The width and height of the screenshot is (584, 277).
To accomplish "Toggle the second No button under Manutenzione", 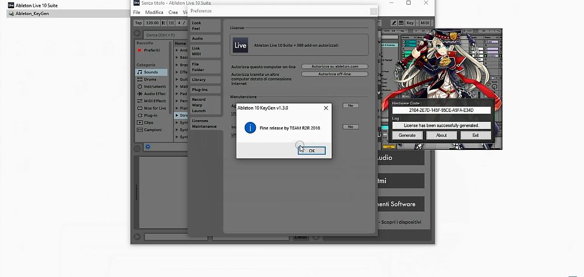I will (350, 127).
